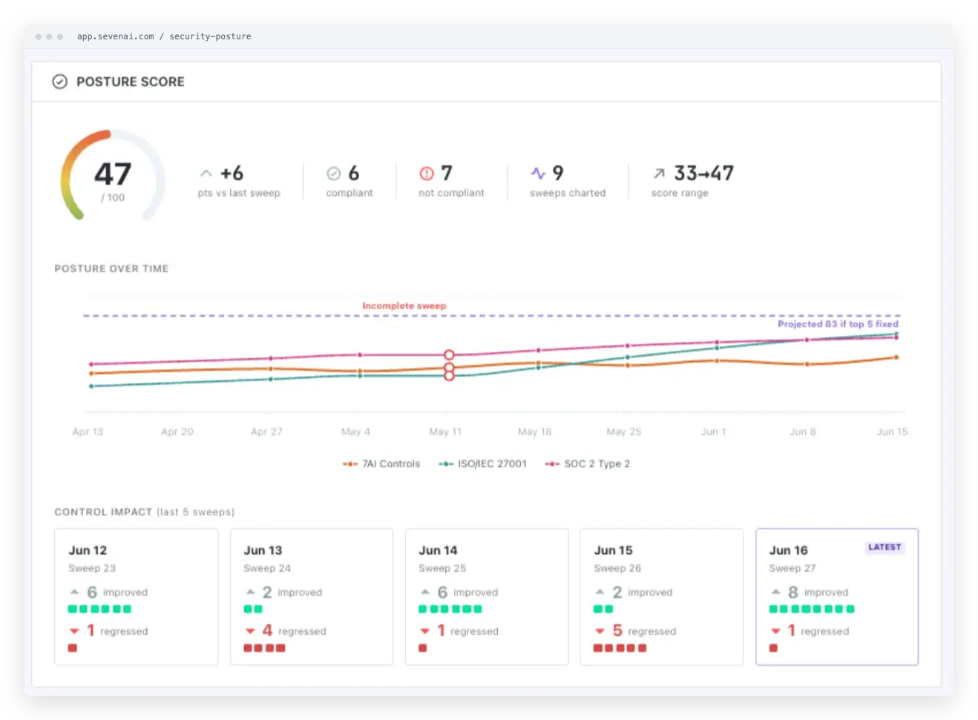The height and width of the screenshot is (720, 978).
Task: Click the '8 improved' text on Jun 16 card
Action: [x=818, y=592]
